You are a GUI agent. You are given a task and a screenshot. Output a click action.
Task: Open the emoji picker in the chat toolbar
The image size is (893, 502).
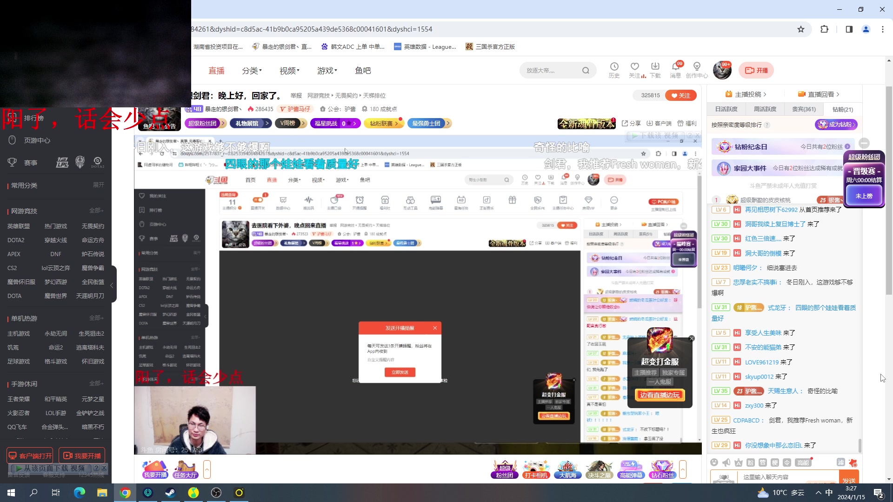click(x=714, y=462)
